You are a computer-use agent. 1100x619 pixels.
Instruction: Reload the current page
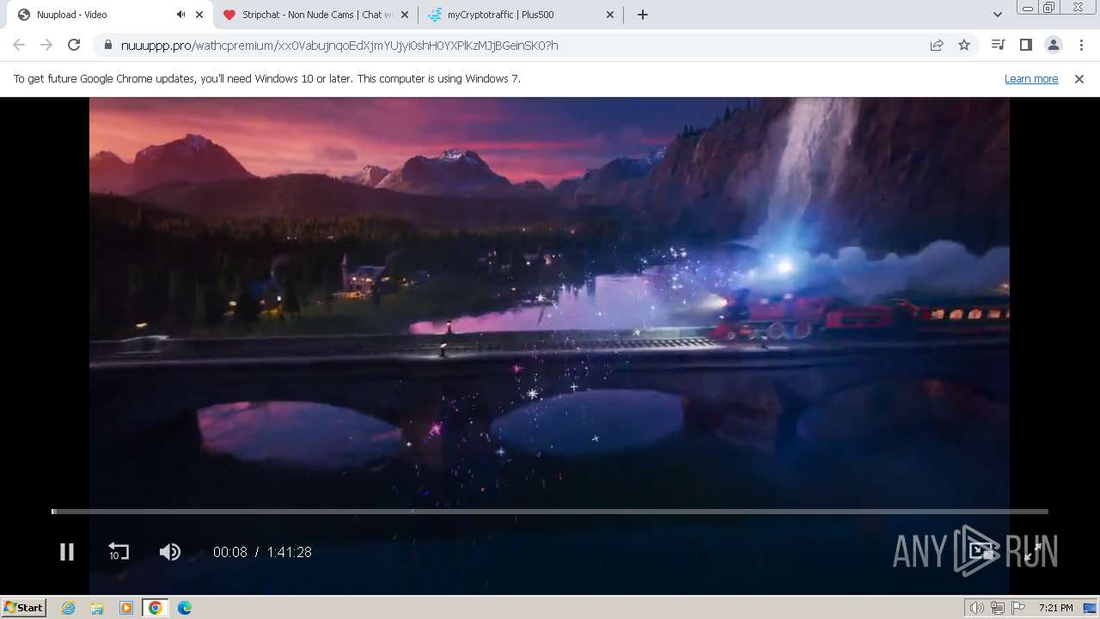tap(74, 45)
